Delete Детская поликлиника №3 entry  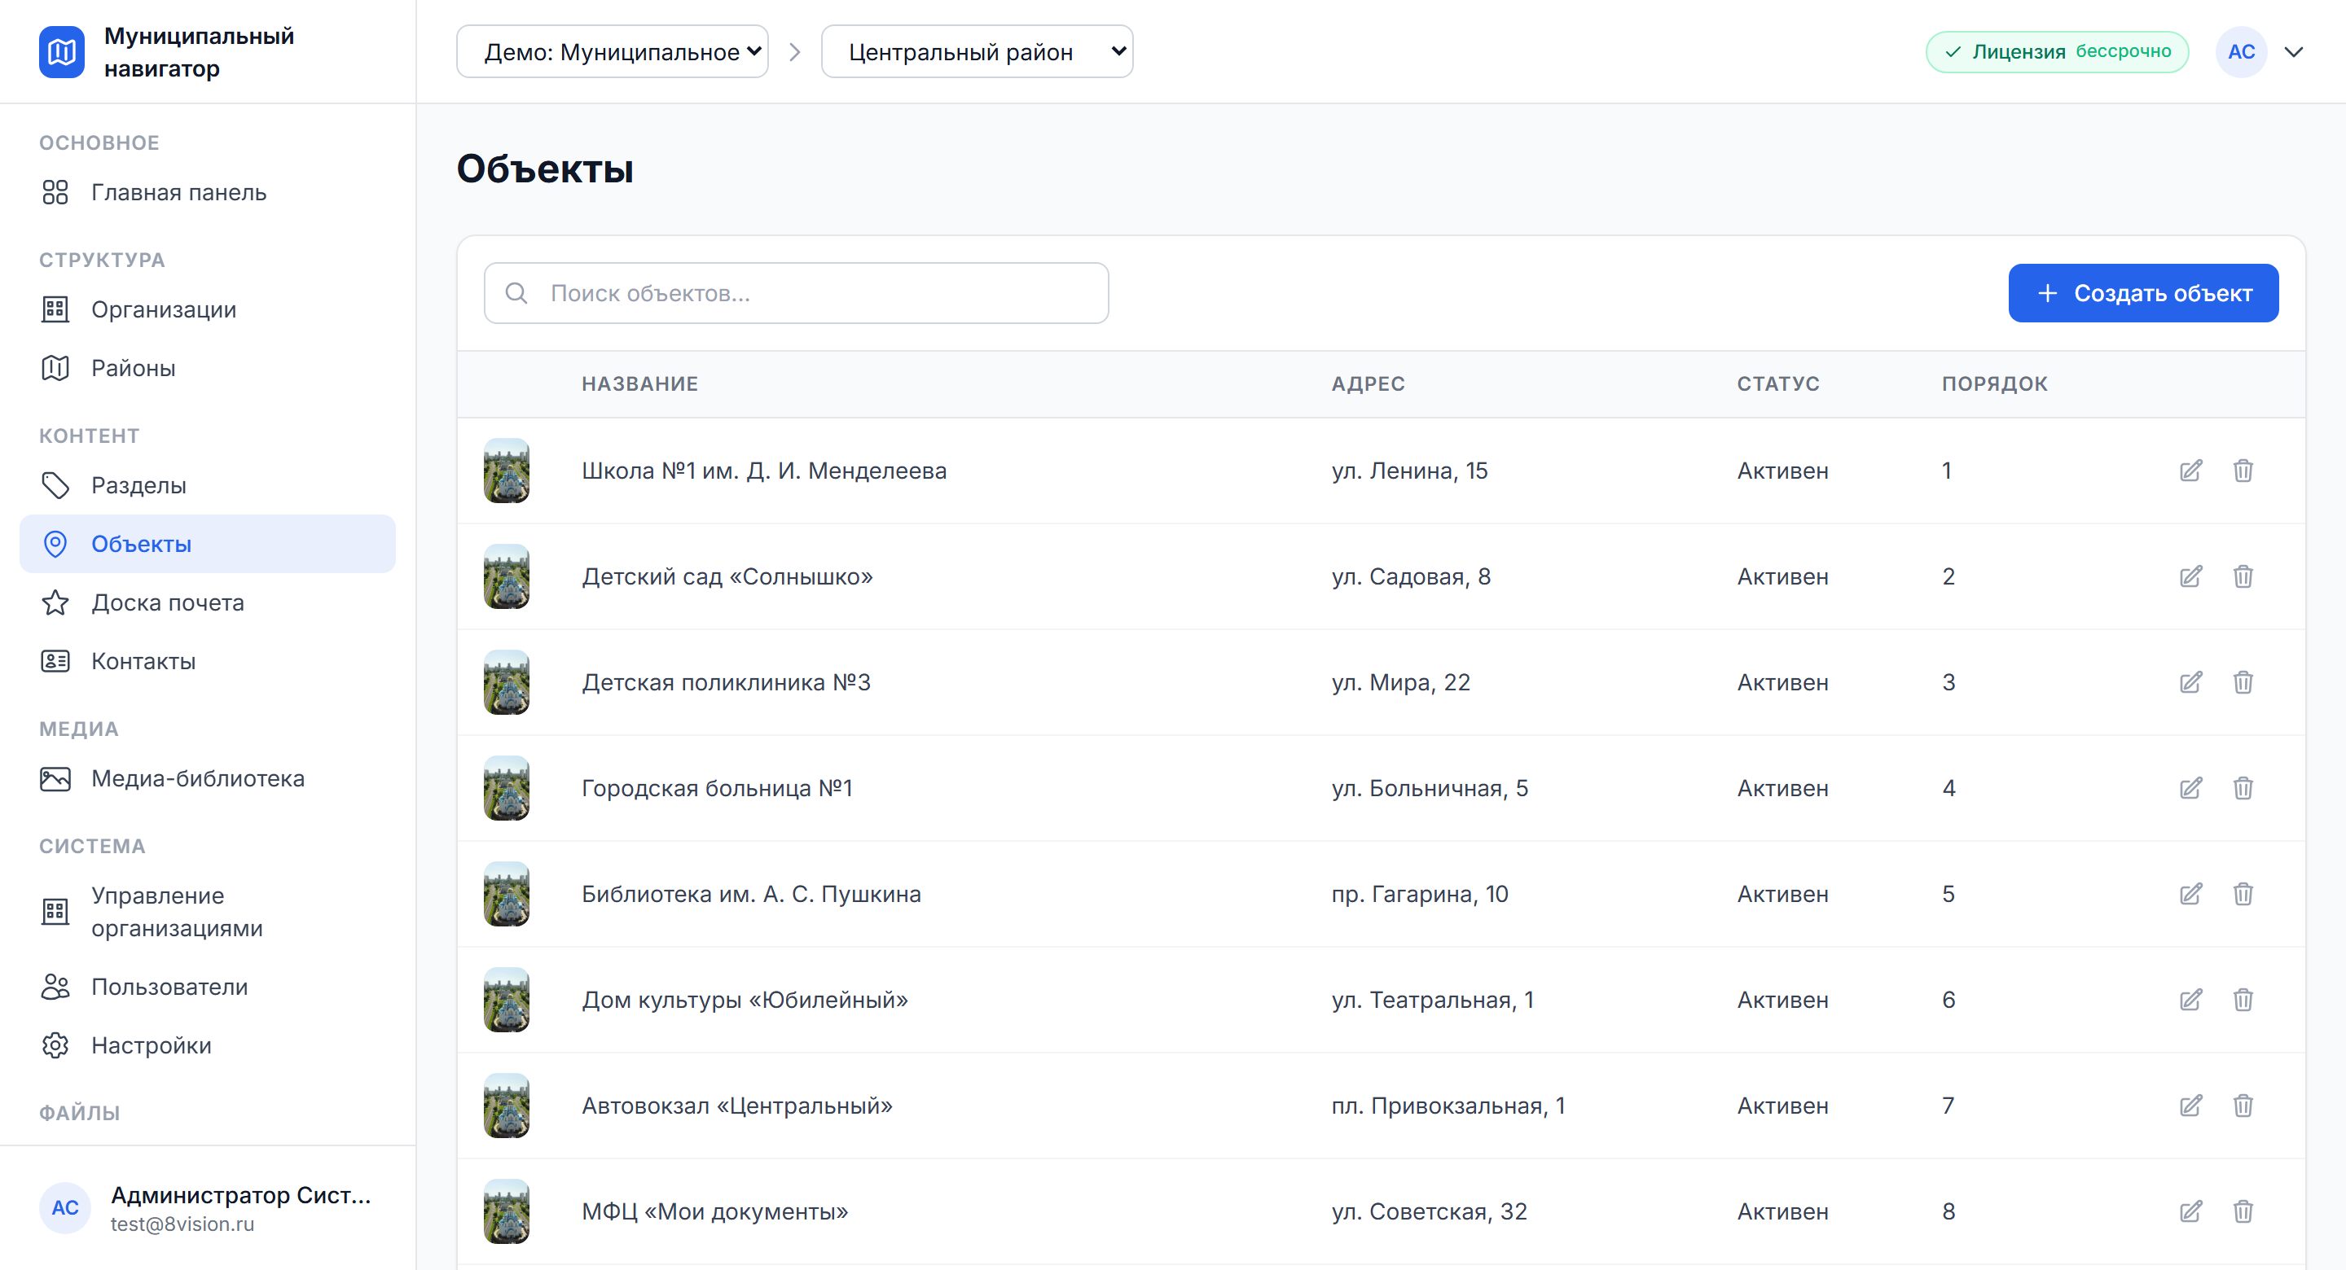pyautogui.click(x=2243, y=682)
